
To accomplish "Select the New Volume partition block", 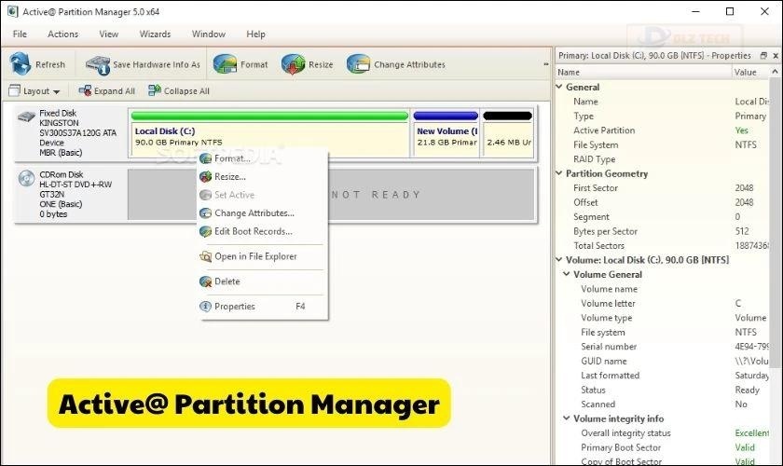I will click(446, 132).
